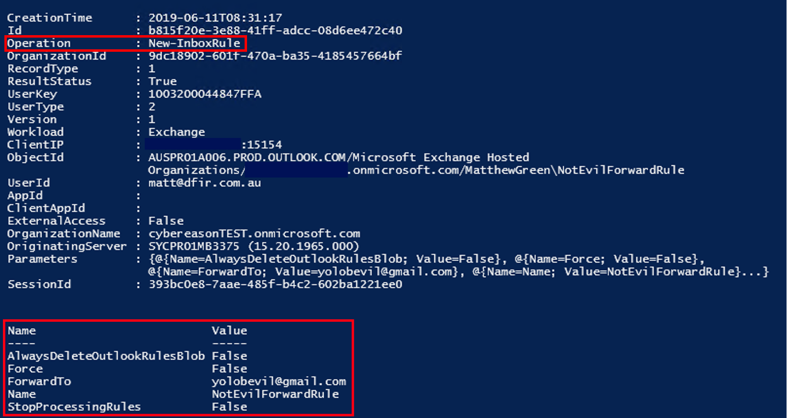Click the Value column header in table

(x=229, y=331)
